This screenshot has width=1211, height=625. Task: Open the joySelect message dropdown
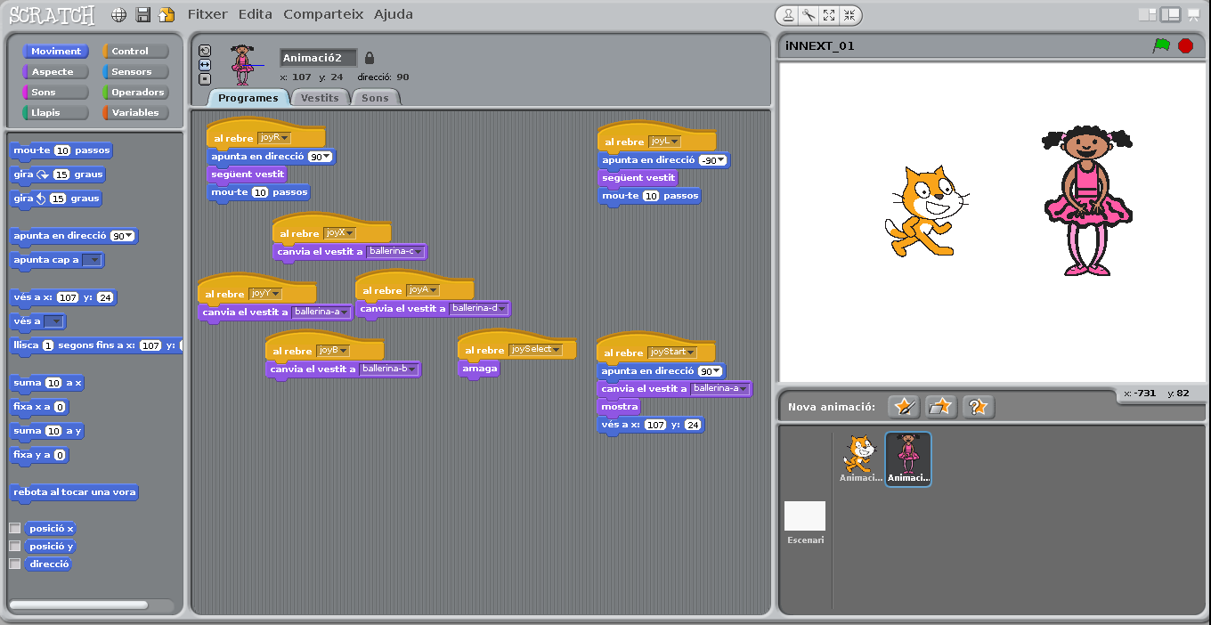pyautogui.click(x=535, y=350)
